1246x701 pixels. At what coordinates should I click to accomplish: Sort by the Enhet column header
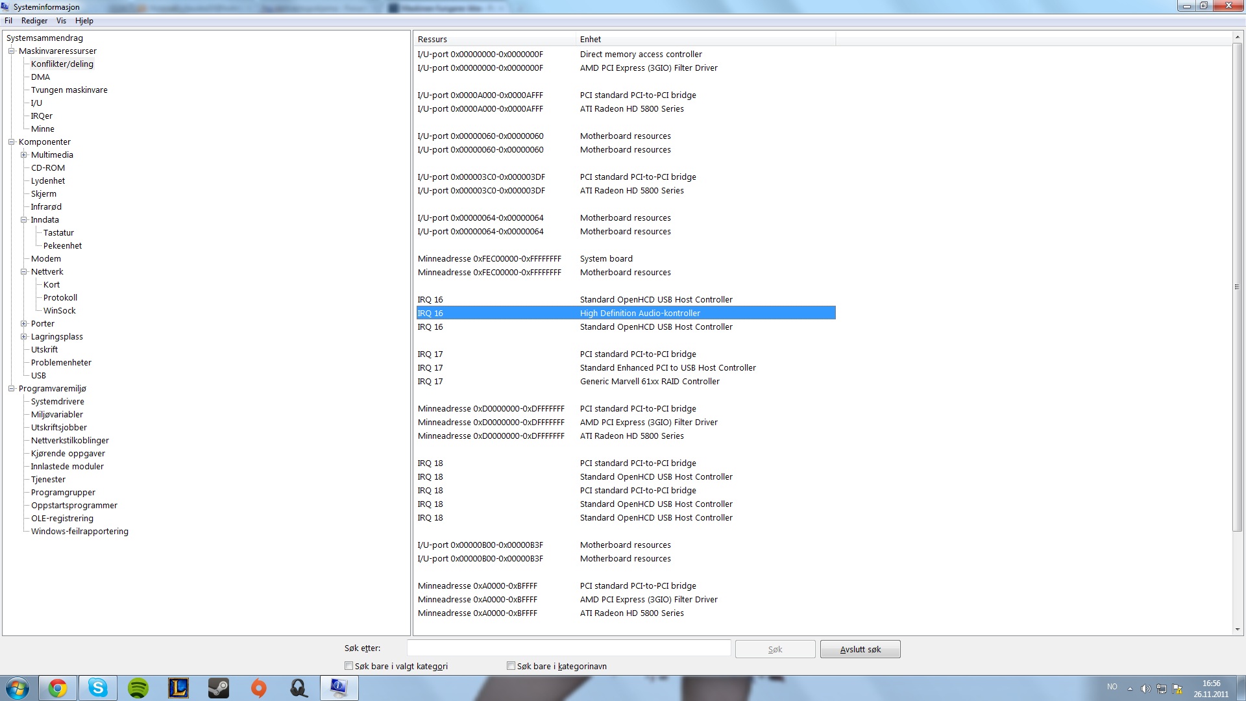coord(705,39)
